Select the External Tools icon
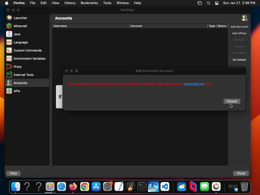The image size is (260, 195). pyautogui.click(x=9, y=75)
